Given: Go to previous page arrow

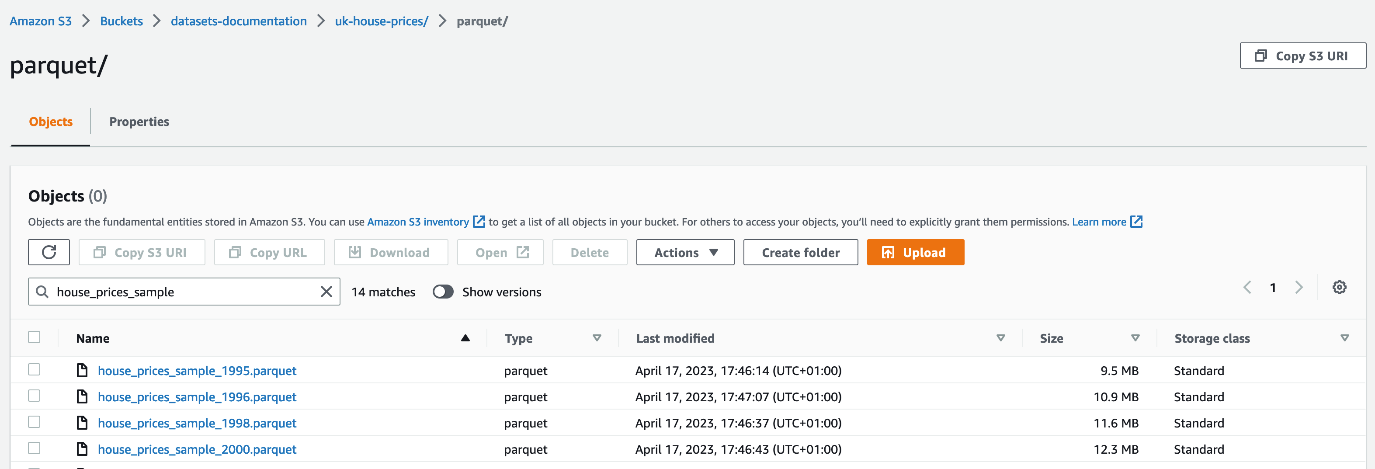Looking at the screenshot, I should (x=1247, y=288).
